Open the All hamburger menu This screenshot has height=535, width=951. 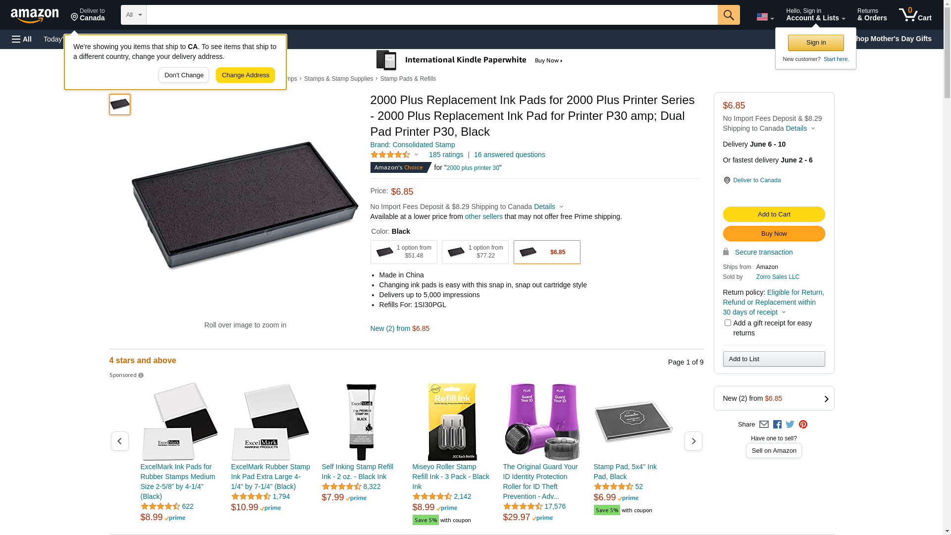22,39
